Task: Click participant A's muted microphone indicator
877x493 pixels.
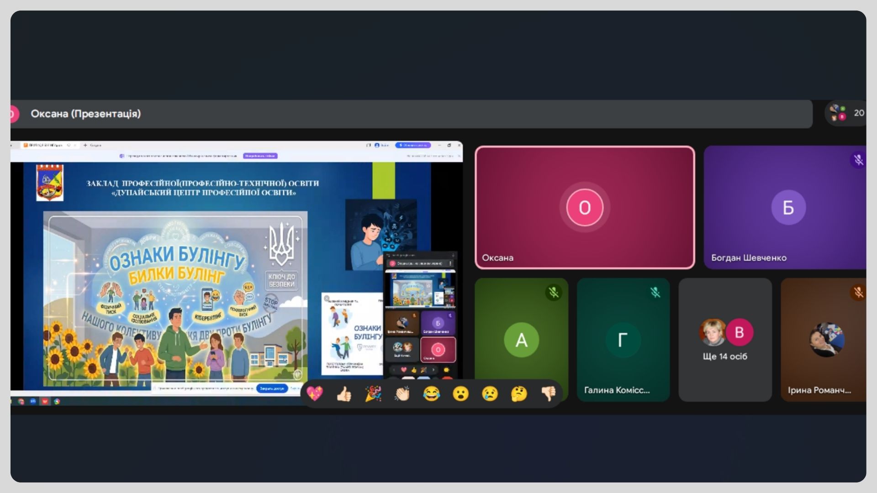Action: 554,293
